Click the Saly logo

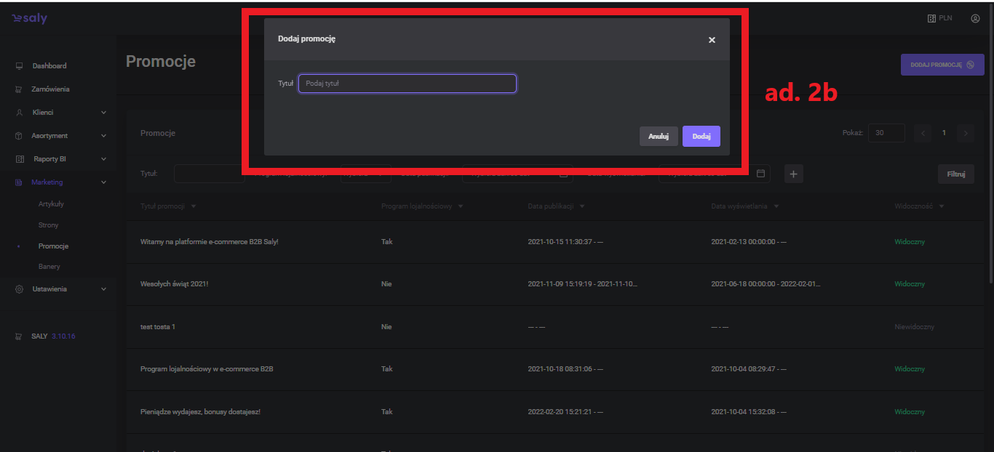point(29,18)
